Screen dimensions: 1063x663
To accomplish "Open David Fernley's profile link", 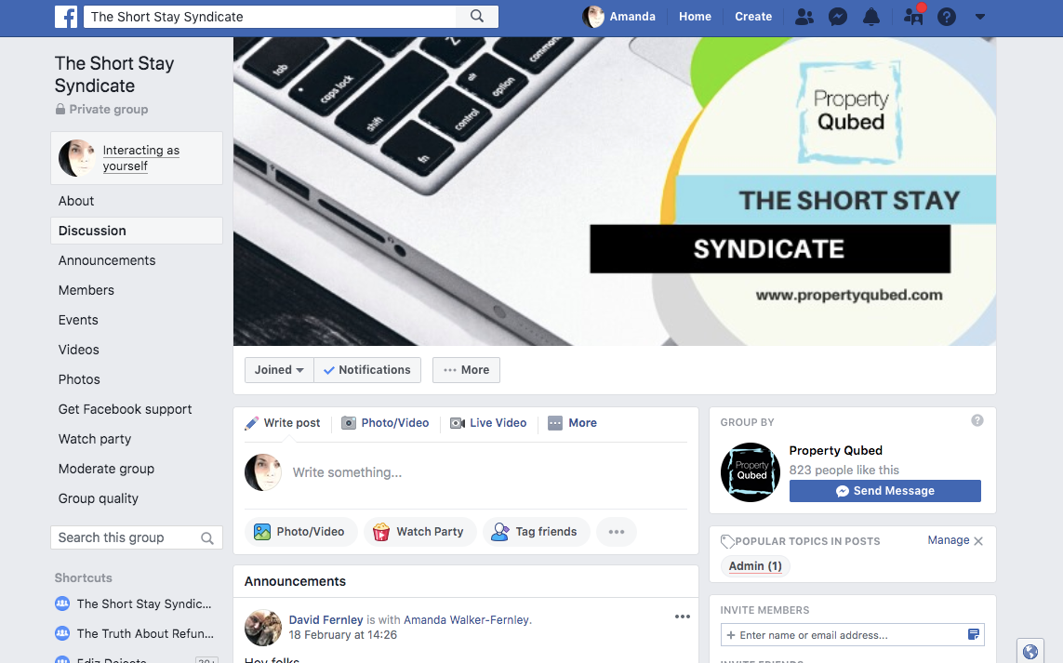I will [x=326, y=619].
